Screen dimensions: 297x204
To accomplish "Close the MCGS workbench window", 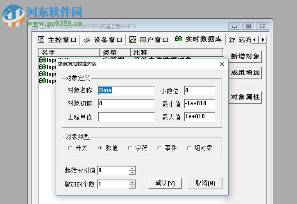I will click(262, 26).
